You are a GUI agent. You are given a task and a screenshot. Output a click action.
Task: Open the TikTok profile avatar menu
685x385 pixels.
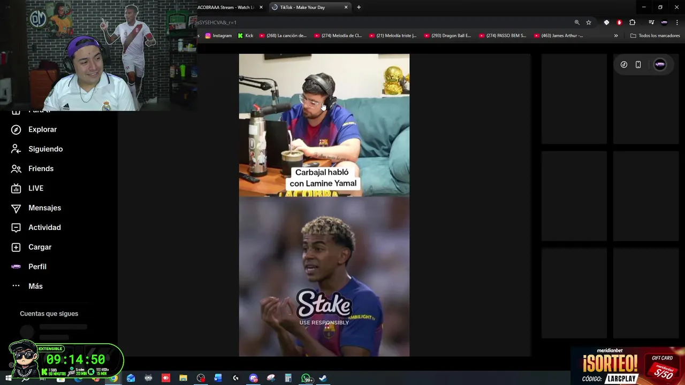[660, 65]
